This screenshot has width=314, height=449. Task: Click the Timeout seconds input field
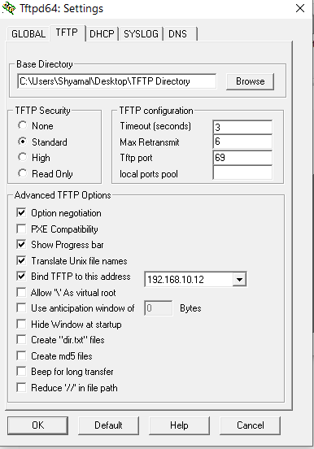[242, 127]
